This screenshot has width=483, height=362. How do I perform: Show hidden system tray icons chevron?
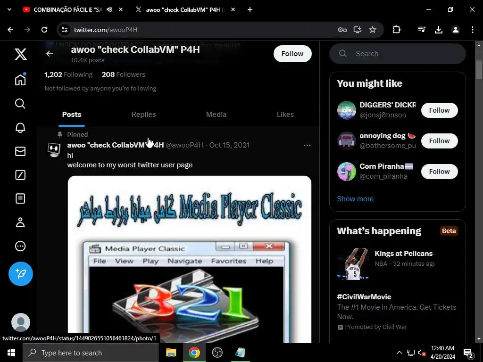(x=399, y=353)
